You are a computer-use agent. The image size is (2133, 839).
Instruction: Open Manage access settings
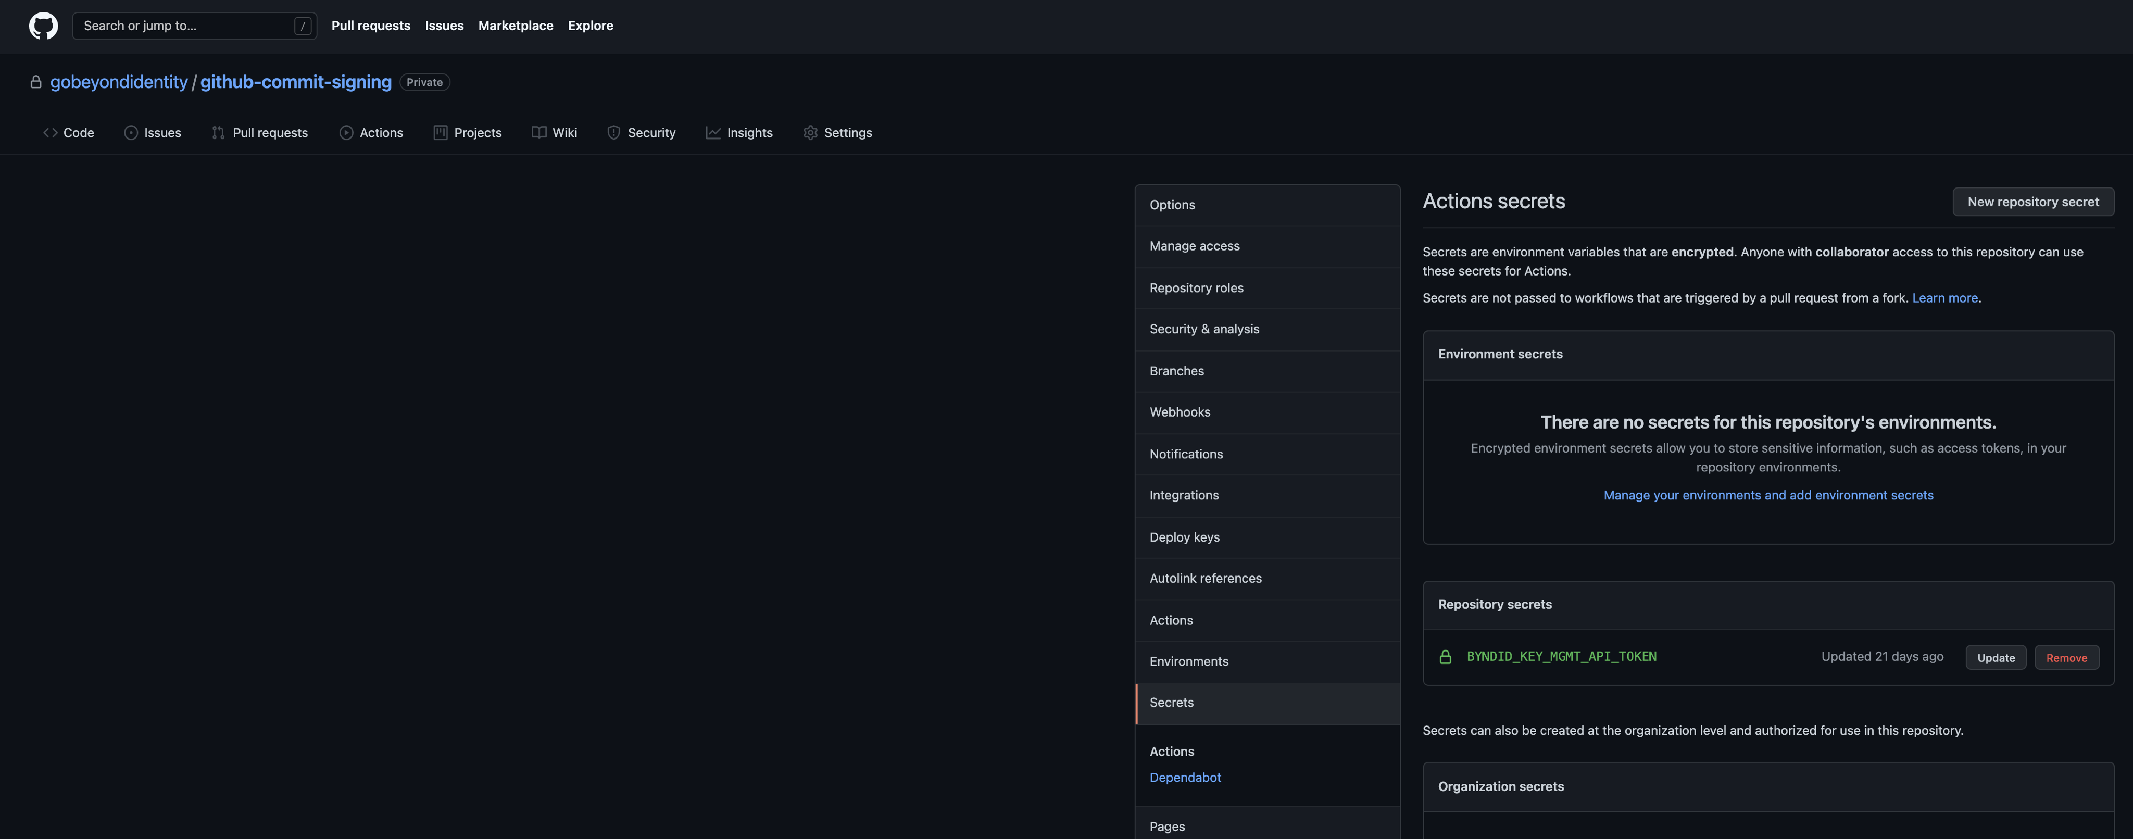click(1268, 247)
